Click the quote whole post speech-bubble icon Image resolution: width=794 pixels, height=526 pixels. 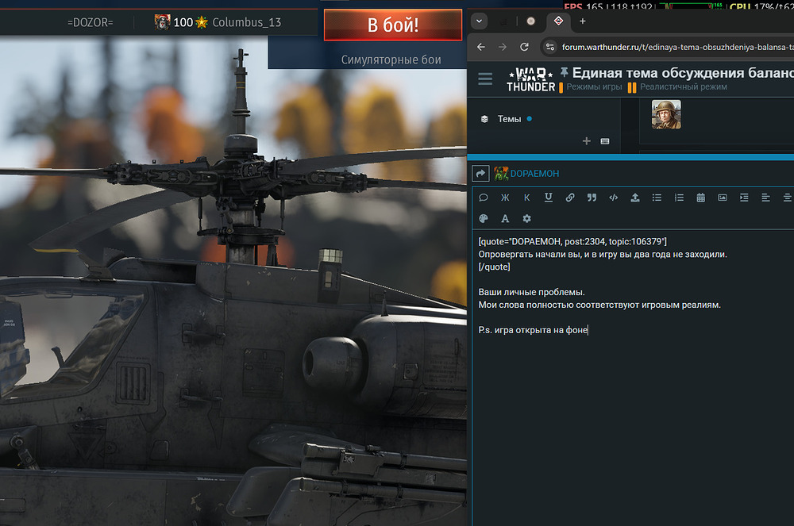(483, 198)
